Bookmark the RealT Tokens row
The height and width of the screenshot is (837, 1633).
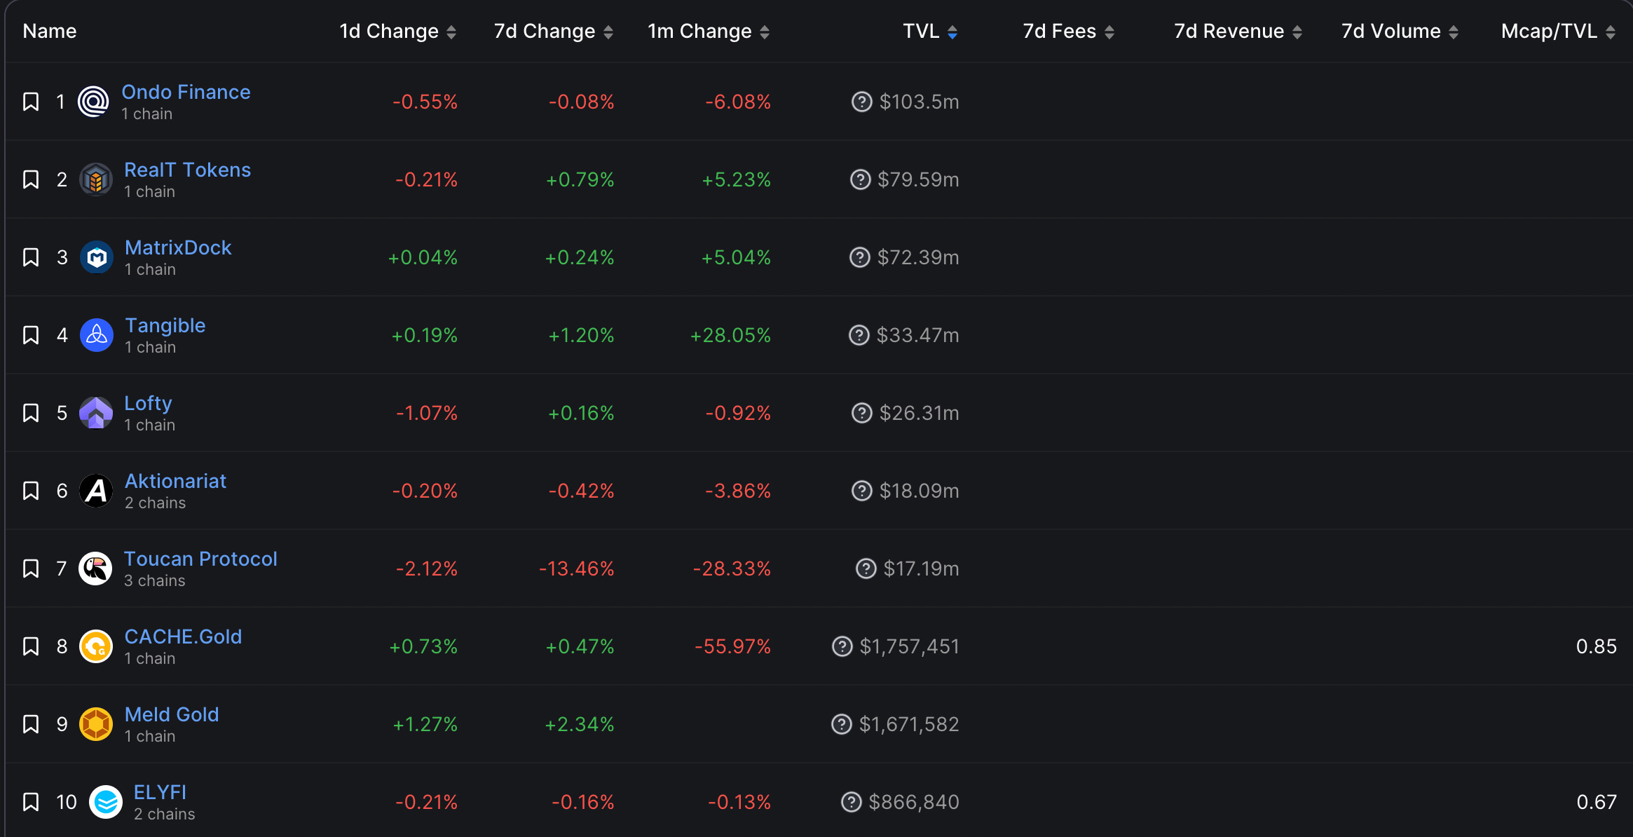(31, 179)
